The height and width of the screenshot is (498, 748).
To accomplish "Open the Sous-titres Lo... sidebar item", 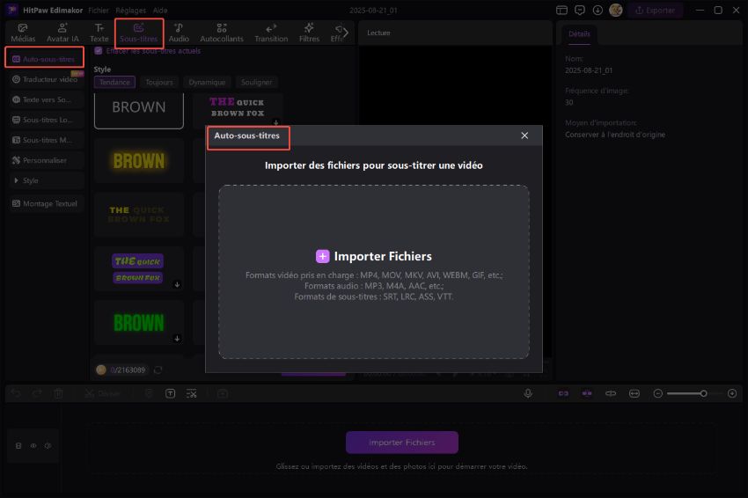I will click(x=47, y=120).
